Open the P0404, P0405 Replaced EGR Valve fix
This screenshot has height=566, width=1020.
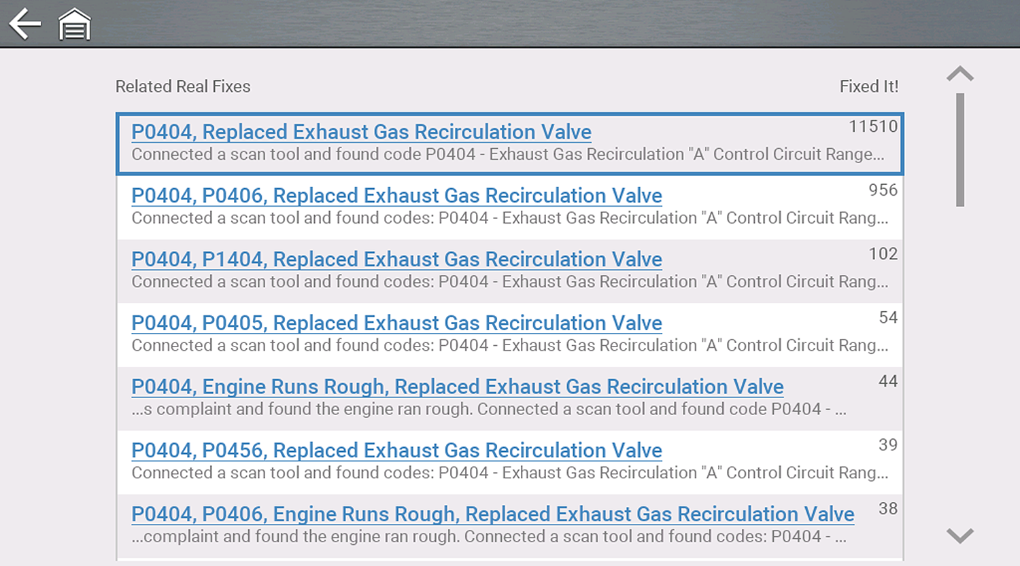tap(396, 323)
